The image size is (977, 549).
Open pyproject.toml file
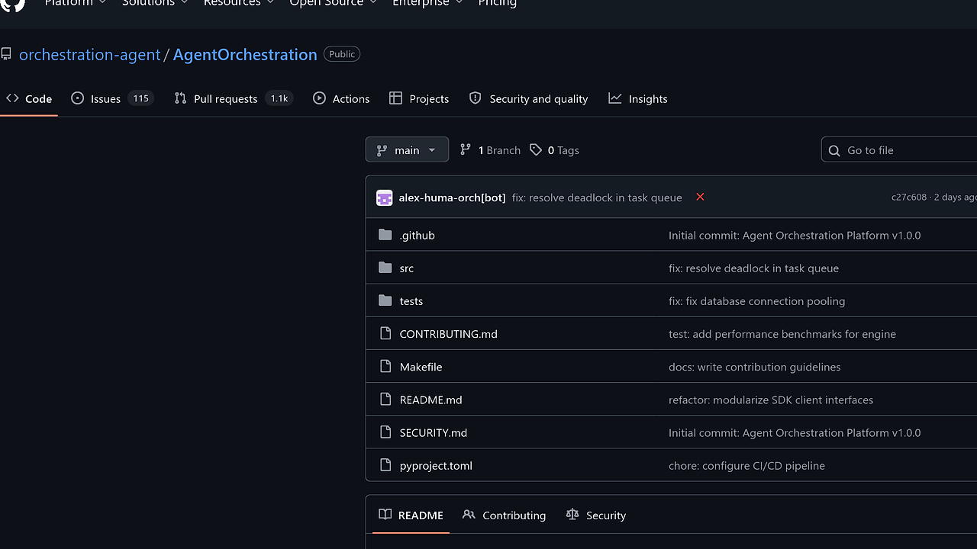pos(436,465)
